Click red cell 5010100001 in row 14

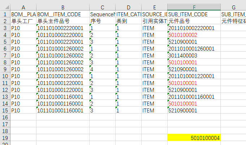(194, 104)
